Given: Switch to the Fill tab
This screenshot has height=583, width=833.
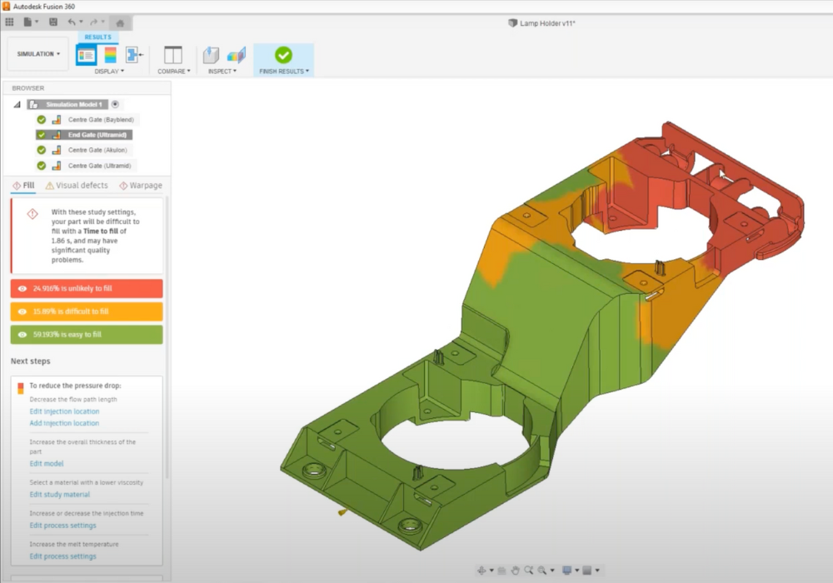Looking at the screenshot, I should coord(23,185).
